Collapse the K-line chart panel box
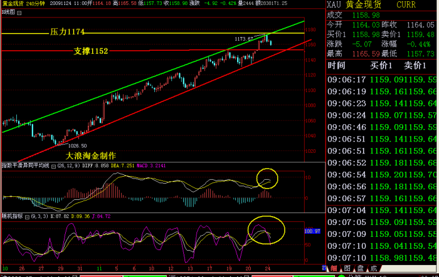The image size is (439, 277). [x=19, y=13]
